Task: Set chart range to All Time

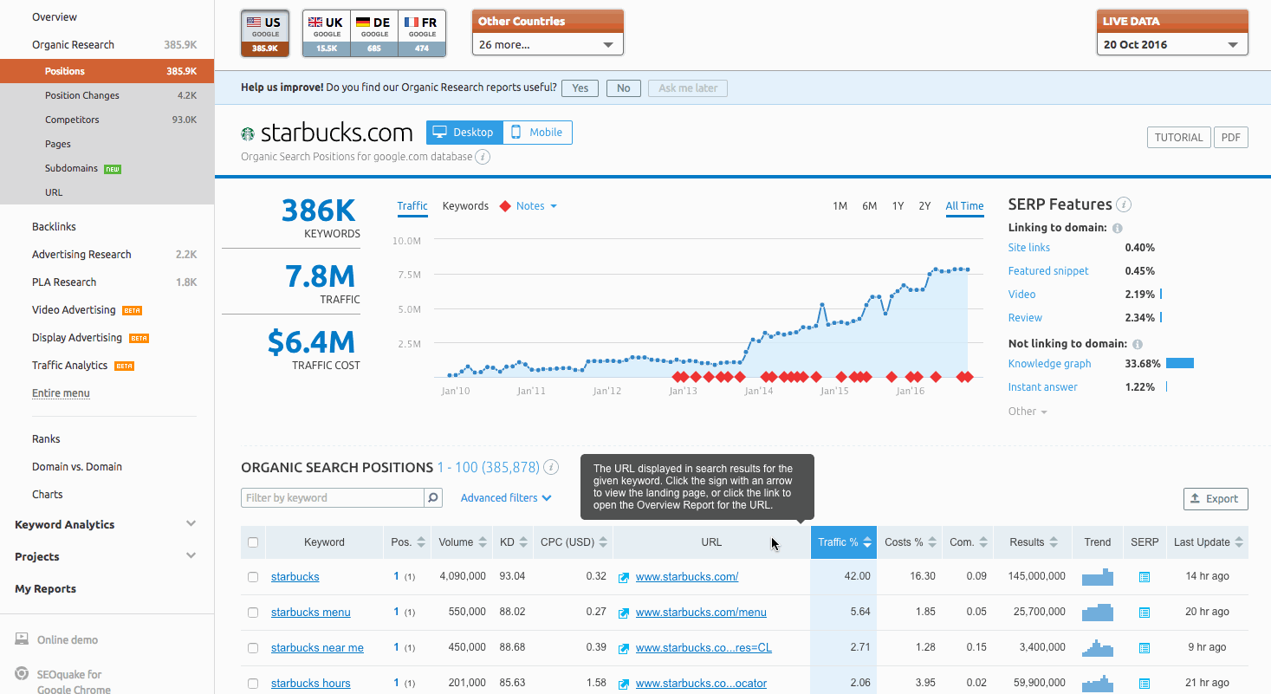Action: click(x=964, y=206)
